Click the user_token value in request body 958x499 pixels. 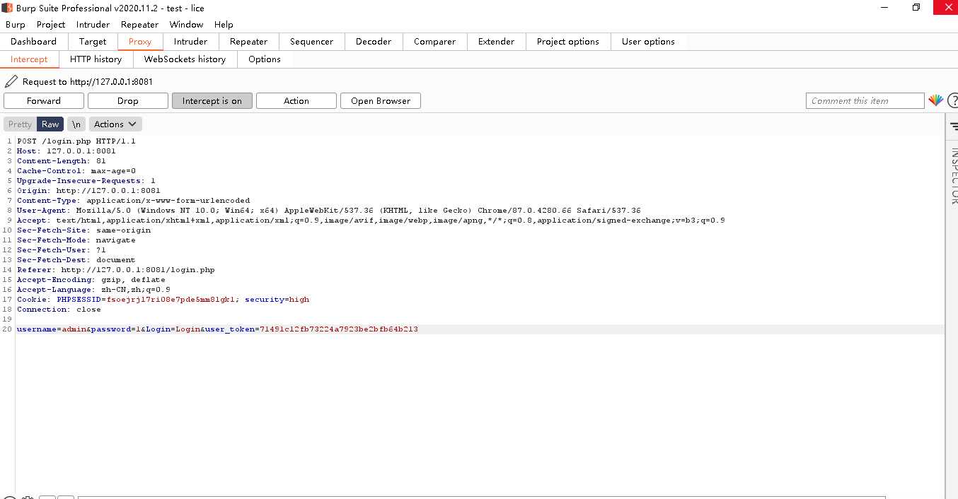(339, 329)
